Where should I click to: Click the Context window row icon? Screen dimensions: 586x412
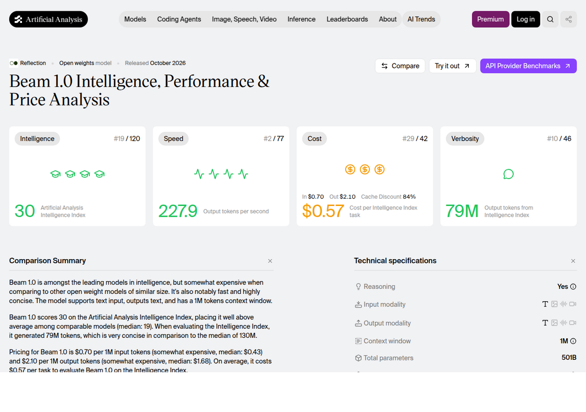358,341
